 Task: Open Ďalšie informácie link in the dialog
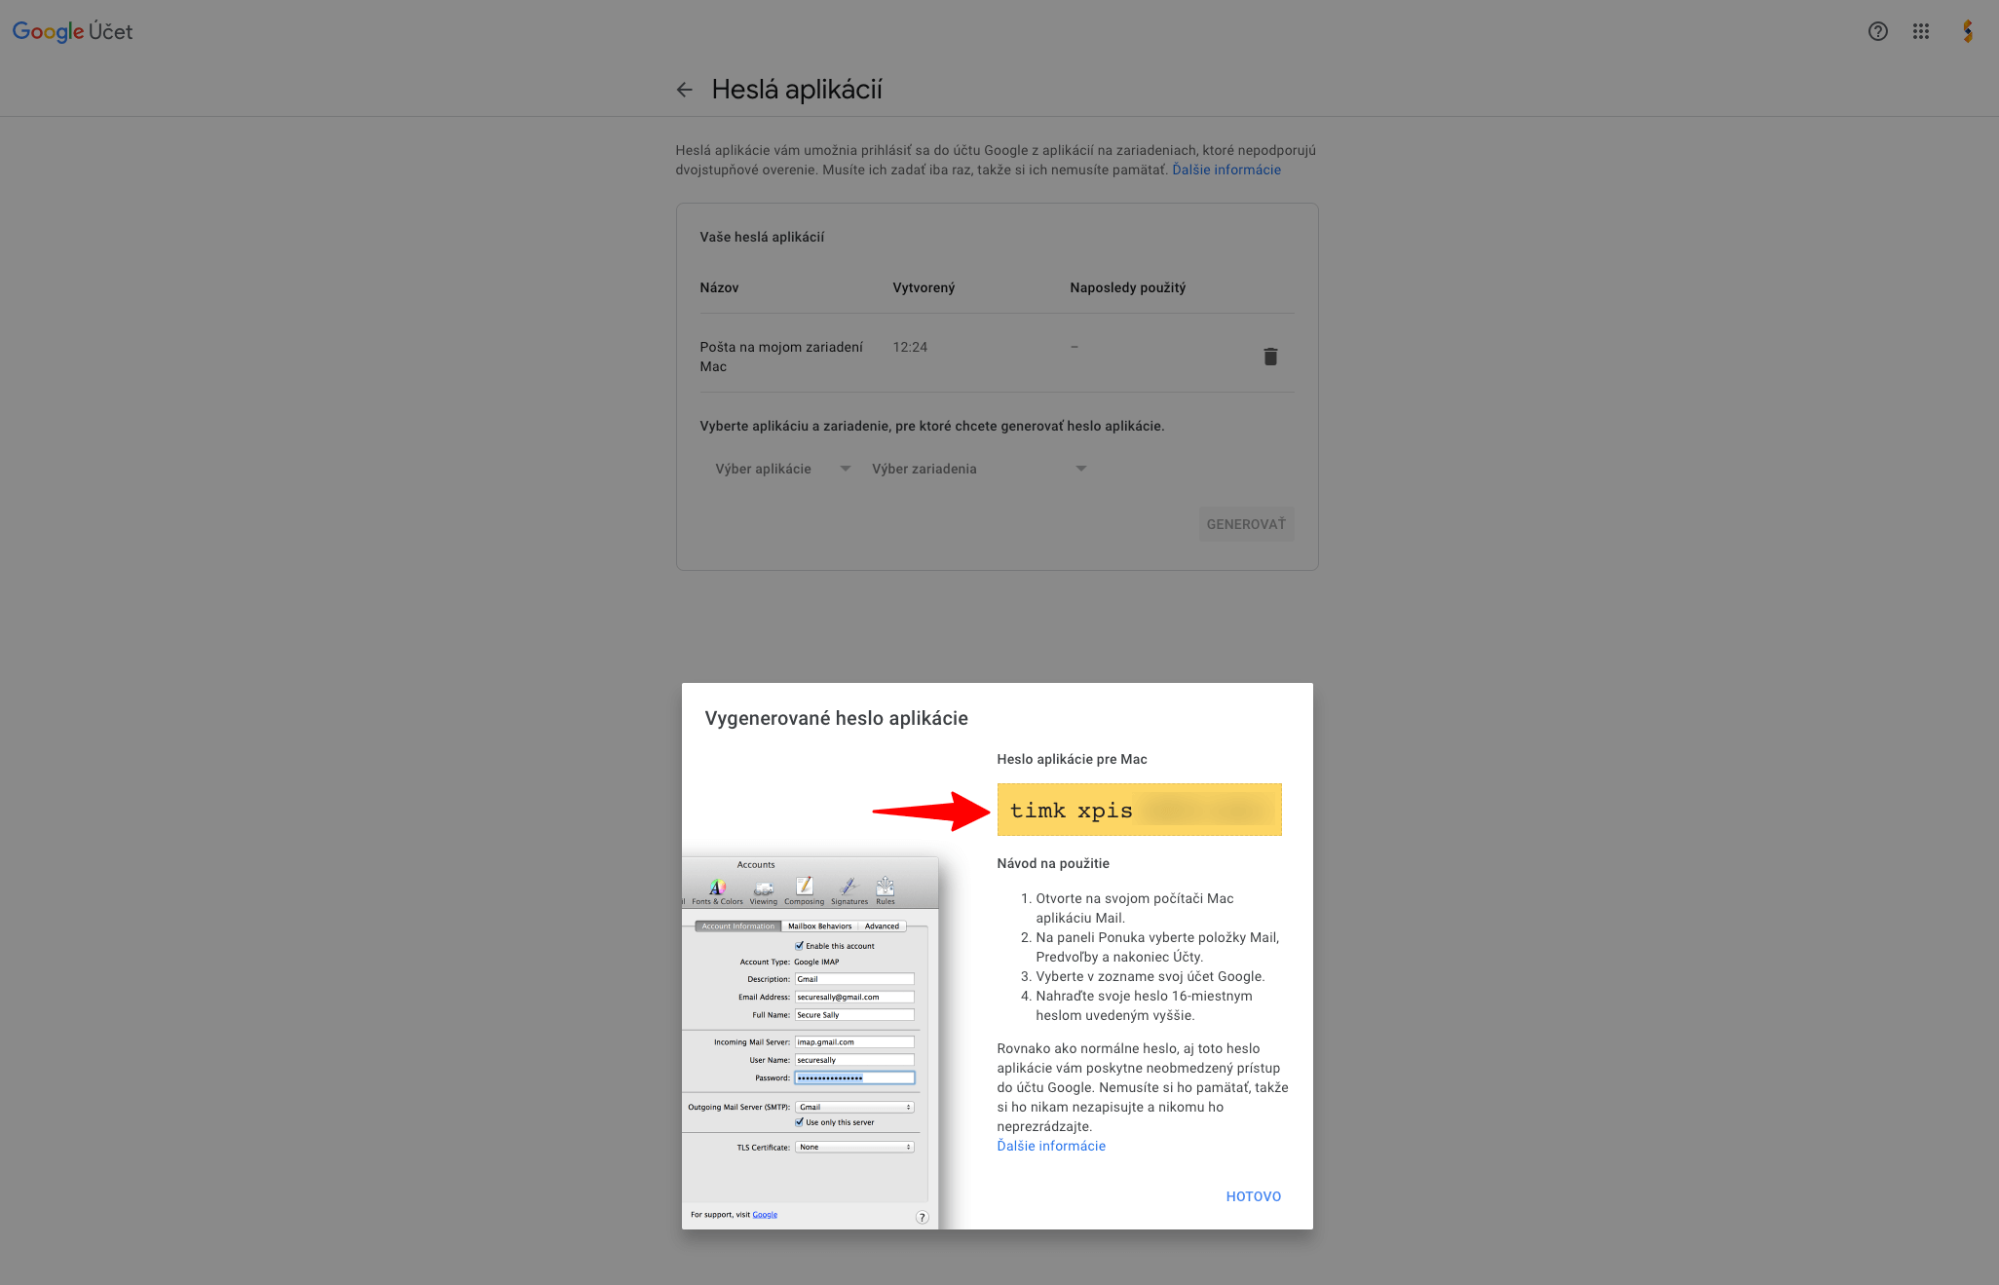(1051, 1146)
